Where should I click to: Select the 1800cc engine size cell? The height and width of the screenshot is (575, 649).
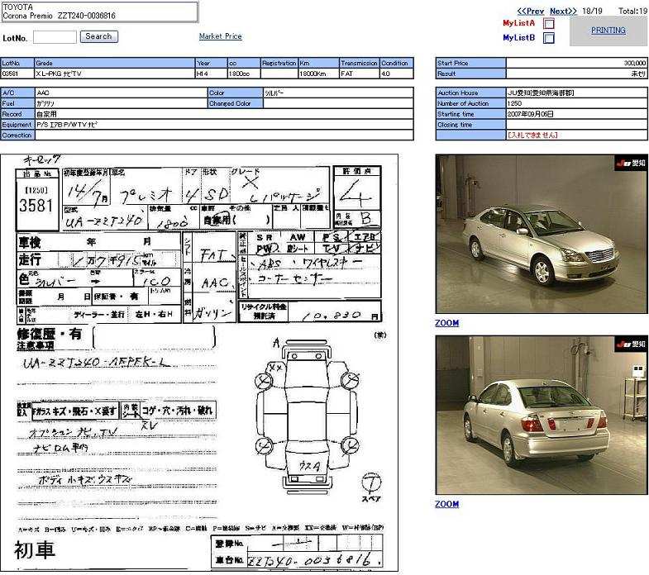[244, 74]
